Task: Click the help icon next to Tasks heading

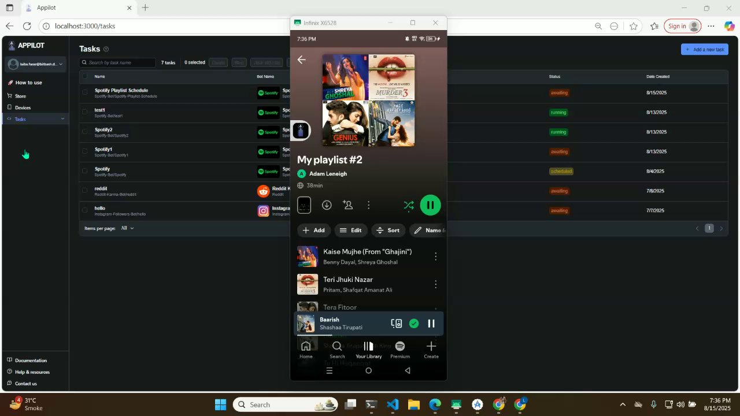Action: click(x=106, y=49)
